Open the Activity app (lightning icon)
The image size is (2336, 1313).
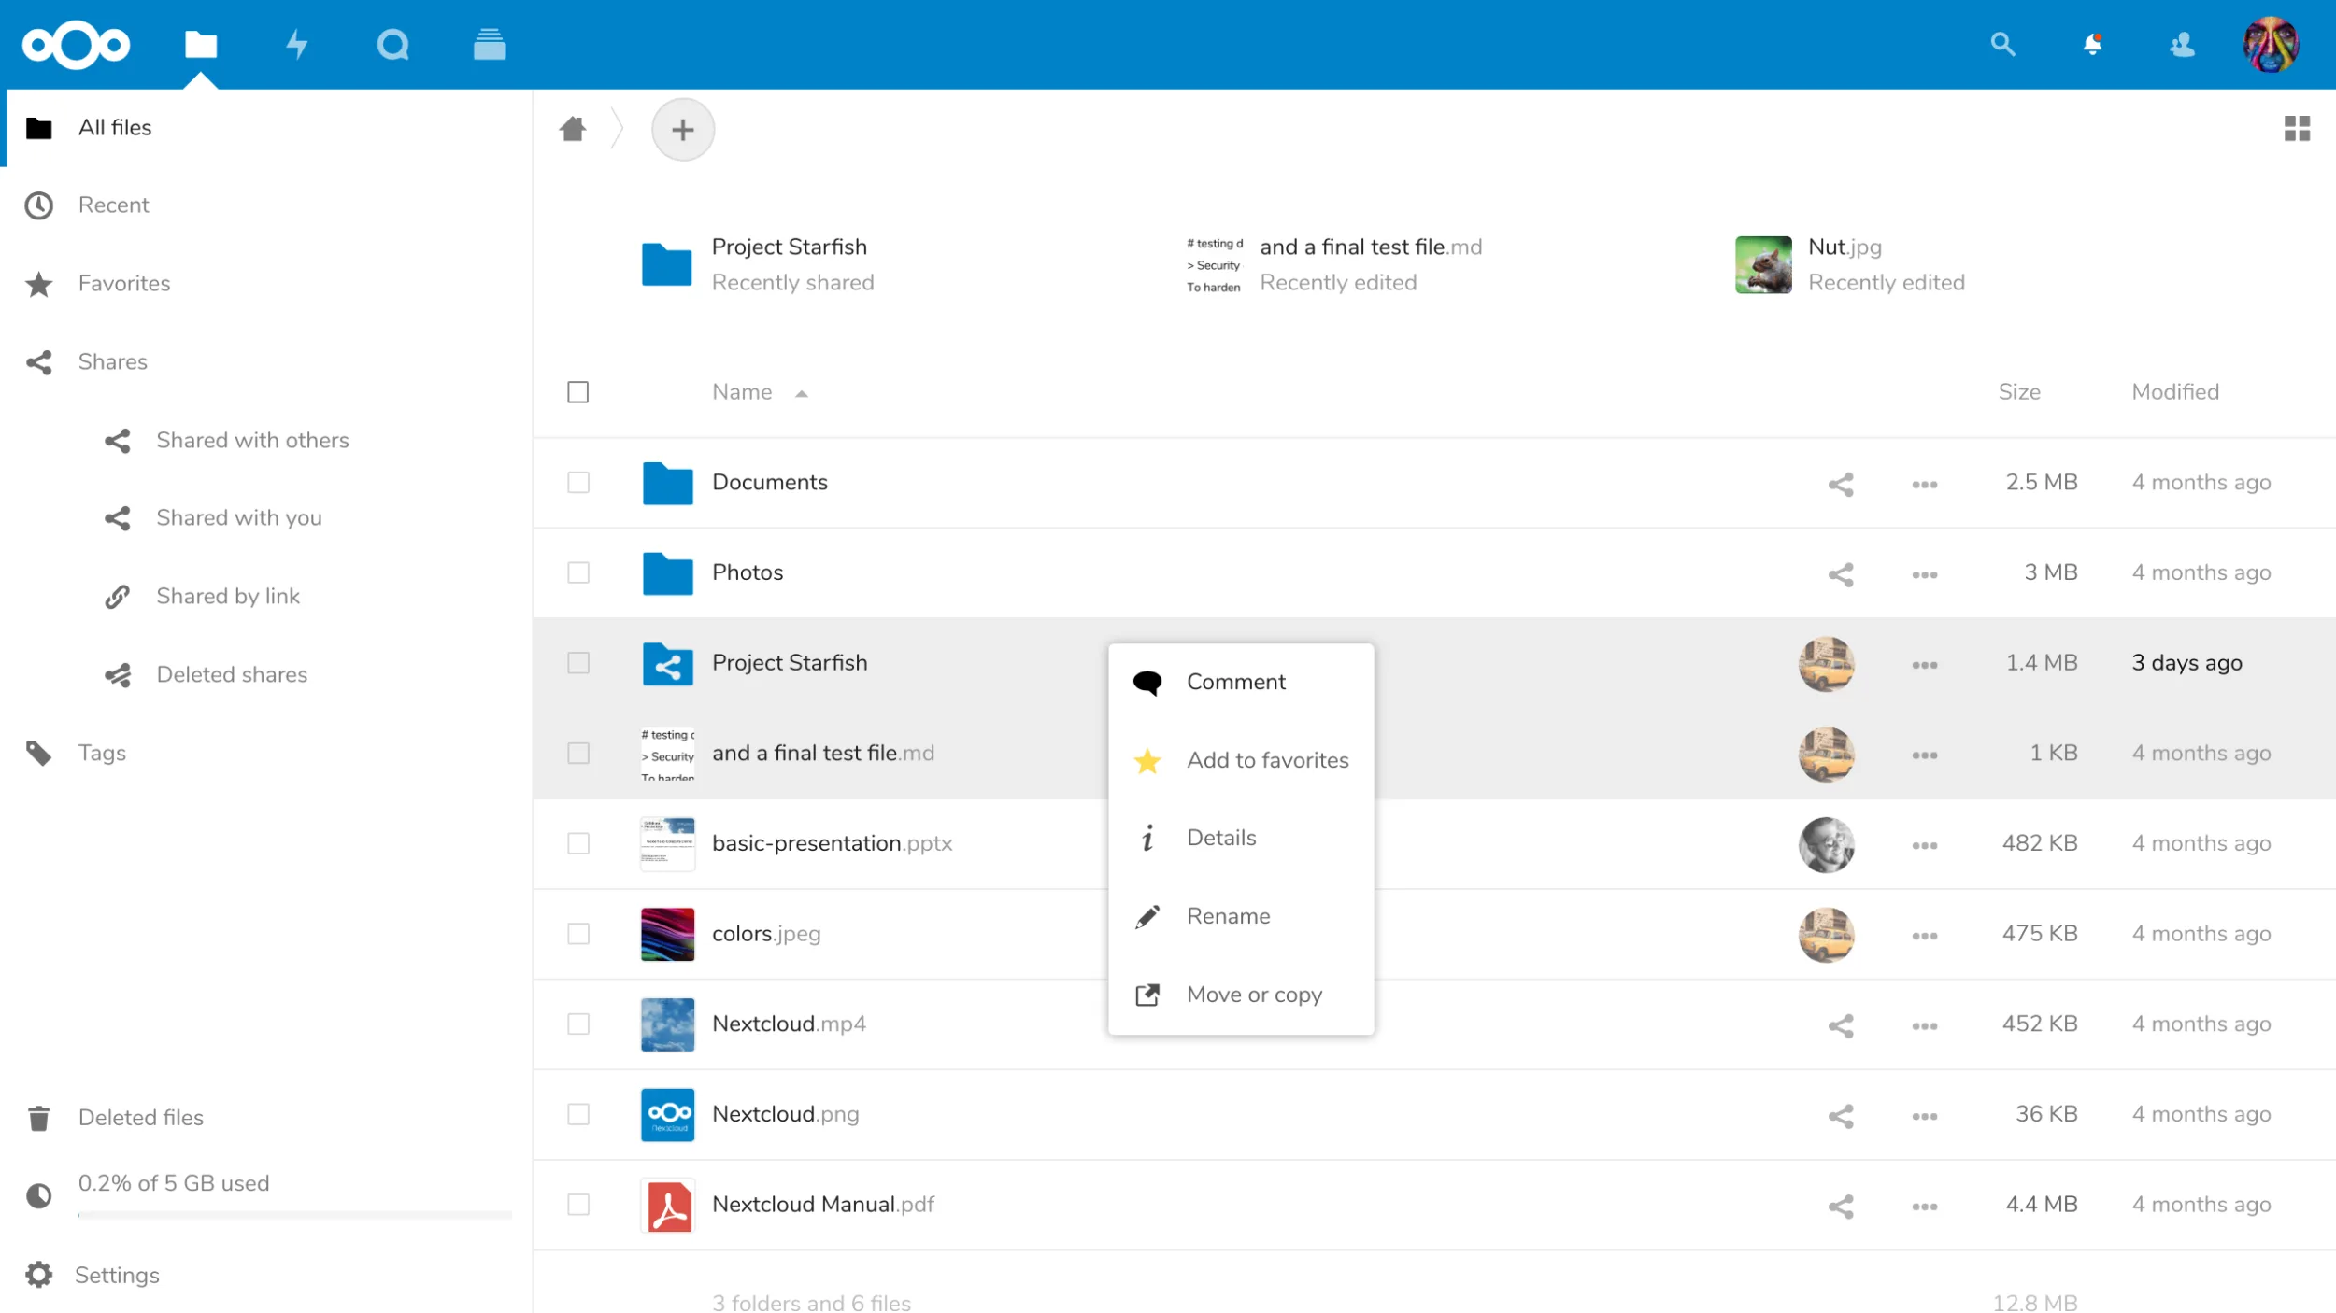297,44
